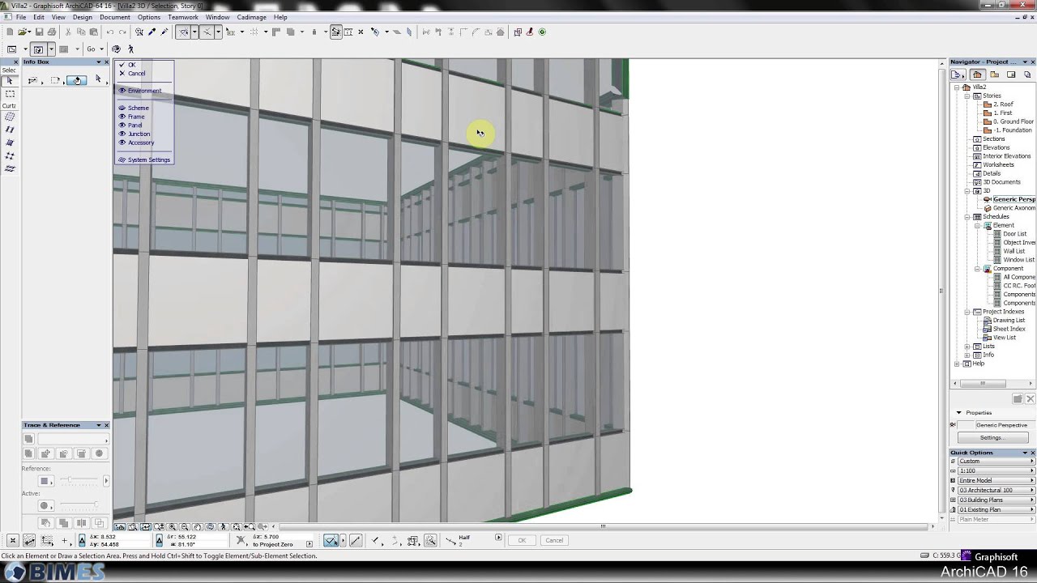The image size is (1037, 583).
Task: Select the Inject Parameters syringe icon
Action: 164,32
